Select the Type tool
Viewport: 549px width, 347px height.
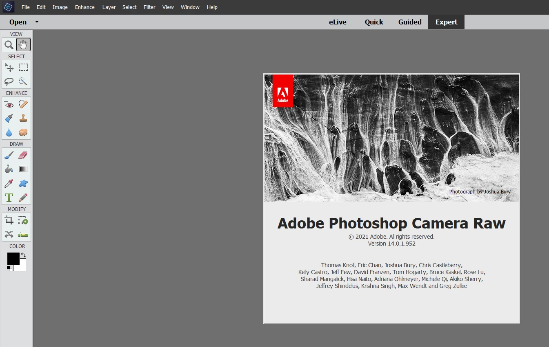[x=9, y=198]
